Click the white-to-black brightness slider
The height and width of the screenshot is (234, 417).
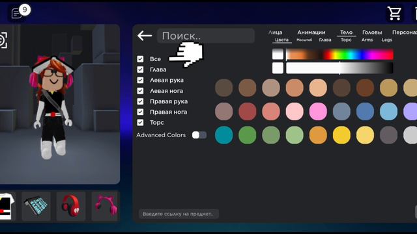(x=339, y=68)
